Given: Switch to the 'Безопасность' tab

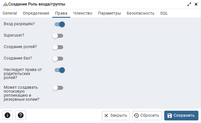Looking at the screenshot, I should 140,13.
